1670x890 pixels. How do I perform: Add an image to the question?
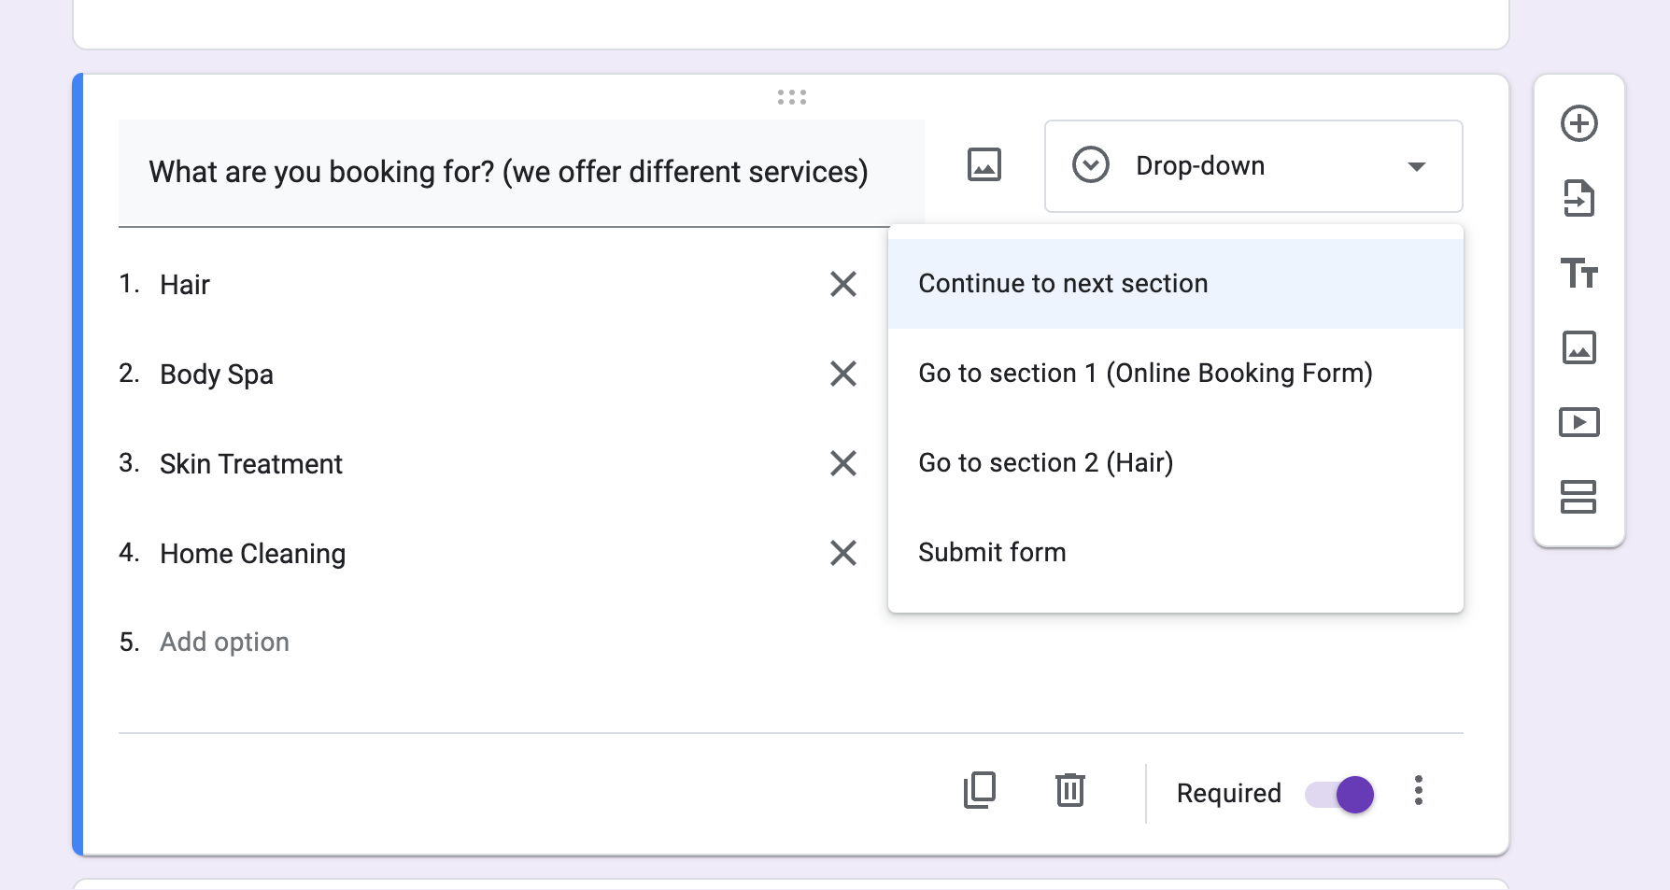[x=983, y=164]
